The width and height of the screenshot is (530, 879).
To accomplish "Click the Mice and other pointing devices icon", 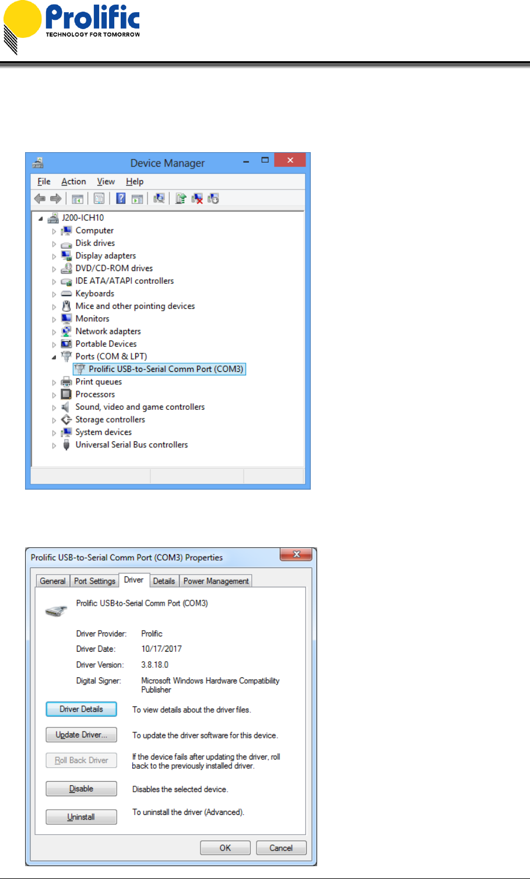I will 66,306.
